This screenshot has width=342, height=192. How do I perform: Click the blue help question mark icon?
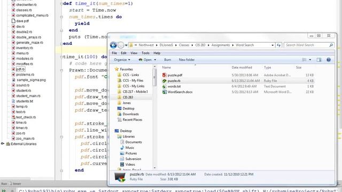point(329,60)
